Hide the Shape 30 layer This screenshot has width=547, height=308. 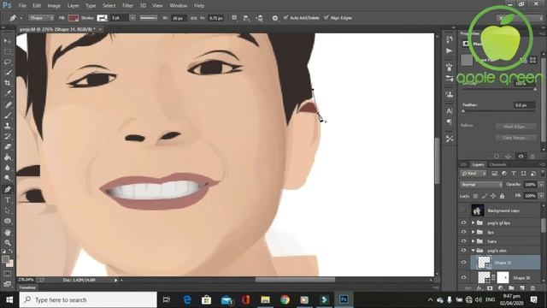pos(463,277)
